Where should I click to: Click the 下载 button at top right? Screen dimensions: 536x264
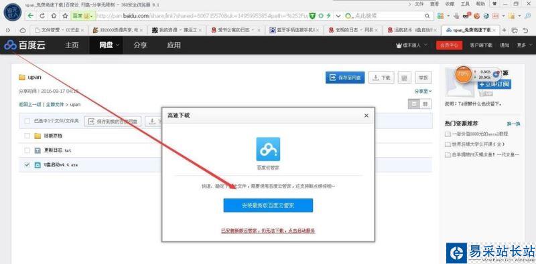coord(381,78)
